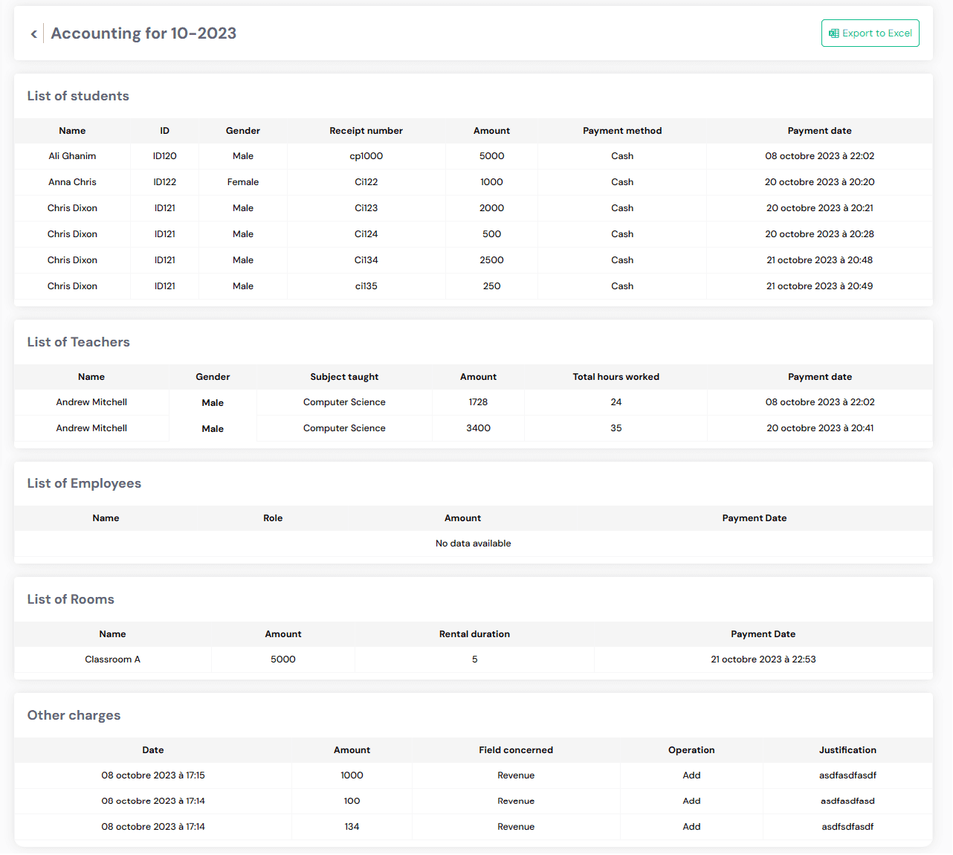
Task: Click charge date 08 octobre 2023 à 17:15
Action: (x=153, y=775)
